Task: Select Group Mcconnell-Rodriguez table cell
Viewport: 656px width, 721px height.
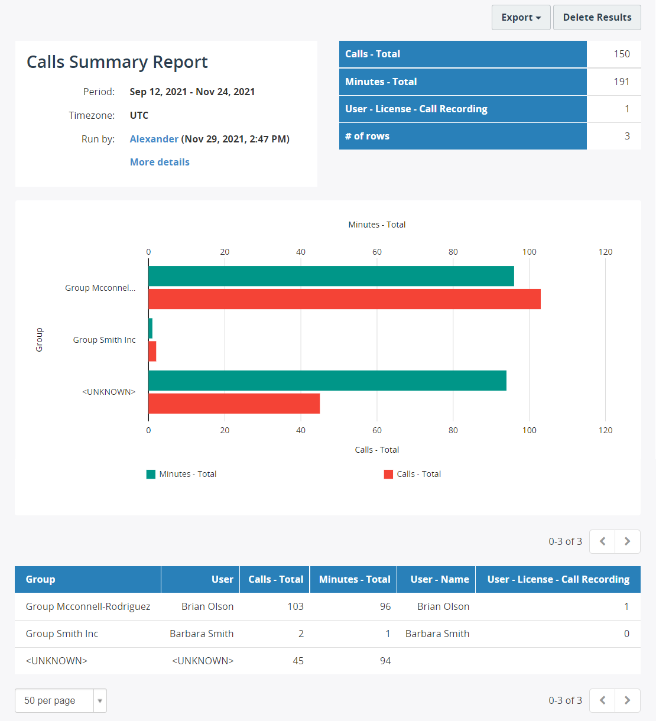Action: (x=88, y=606)
